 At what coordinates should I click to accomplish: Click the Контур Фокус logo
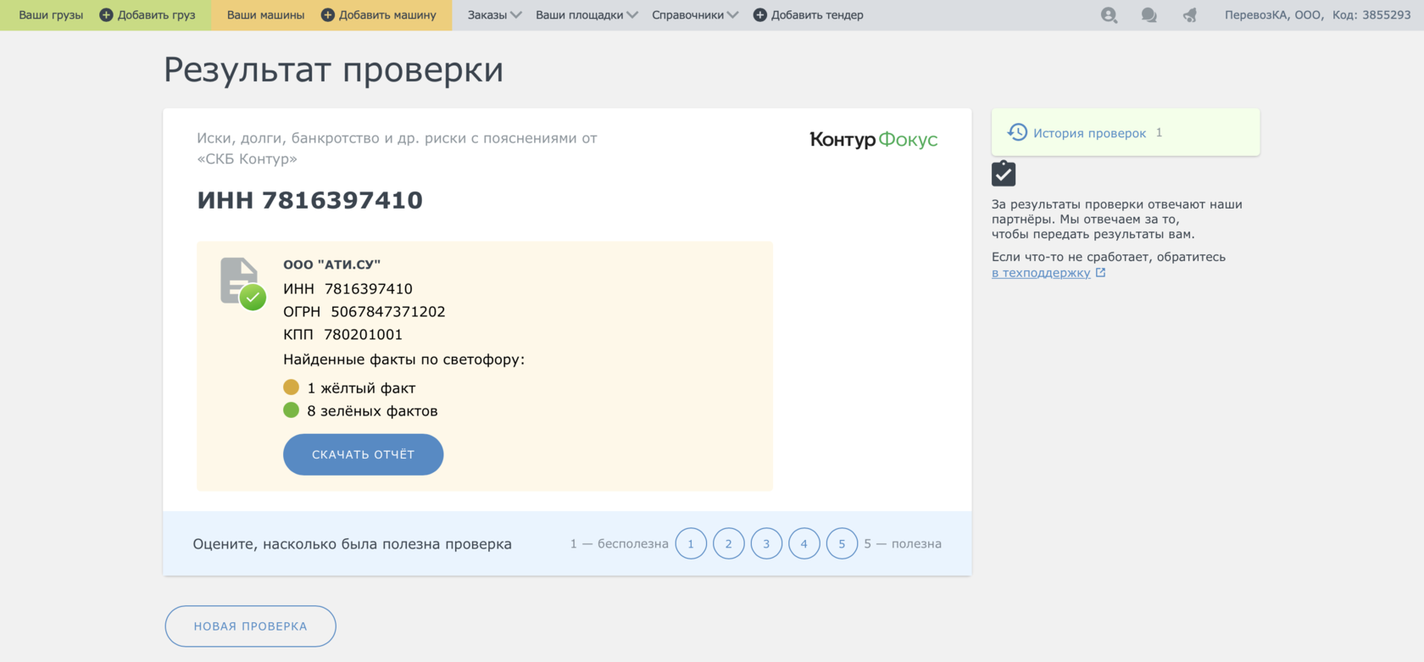(874, 140)
